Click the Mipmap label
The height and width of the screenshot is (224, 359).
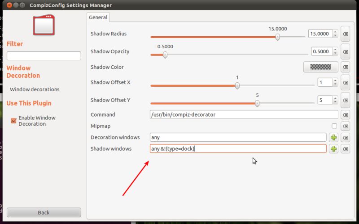click(101, 126)
